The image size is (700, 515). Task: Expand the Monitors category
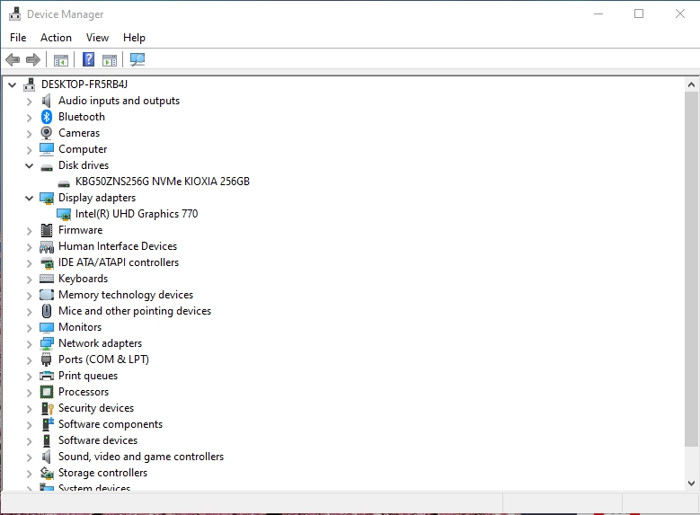[x=29, y=328]
